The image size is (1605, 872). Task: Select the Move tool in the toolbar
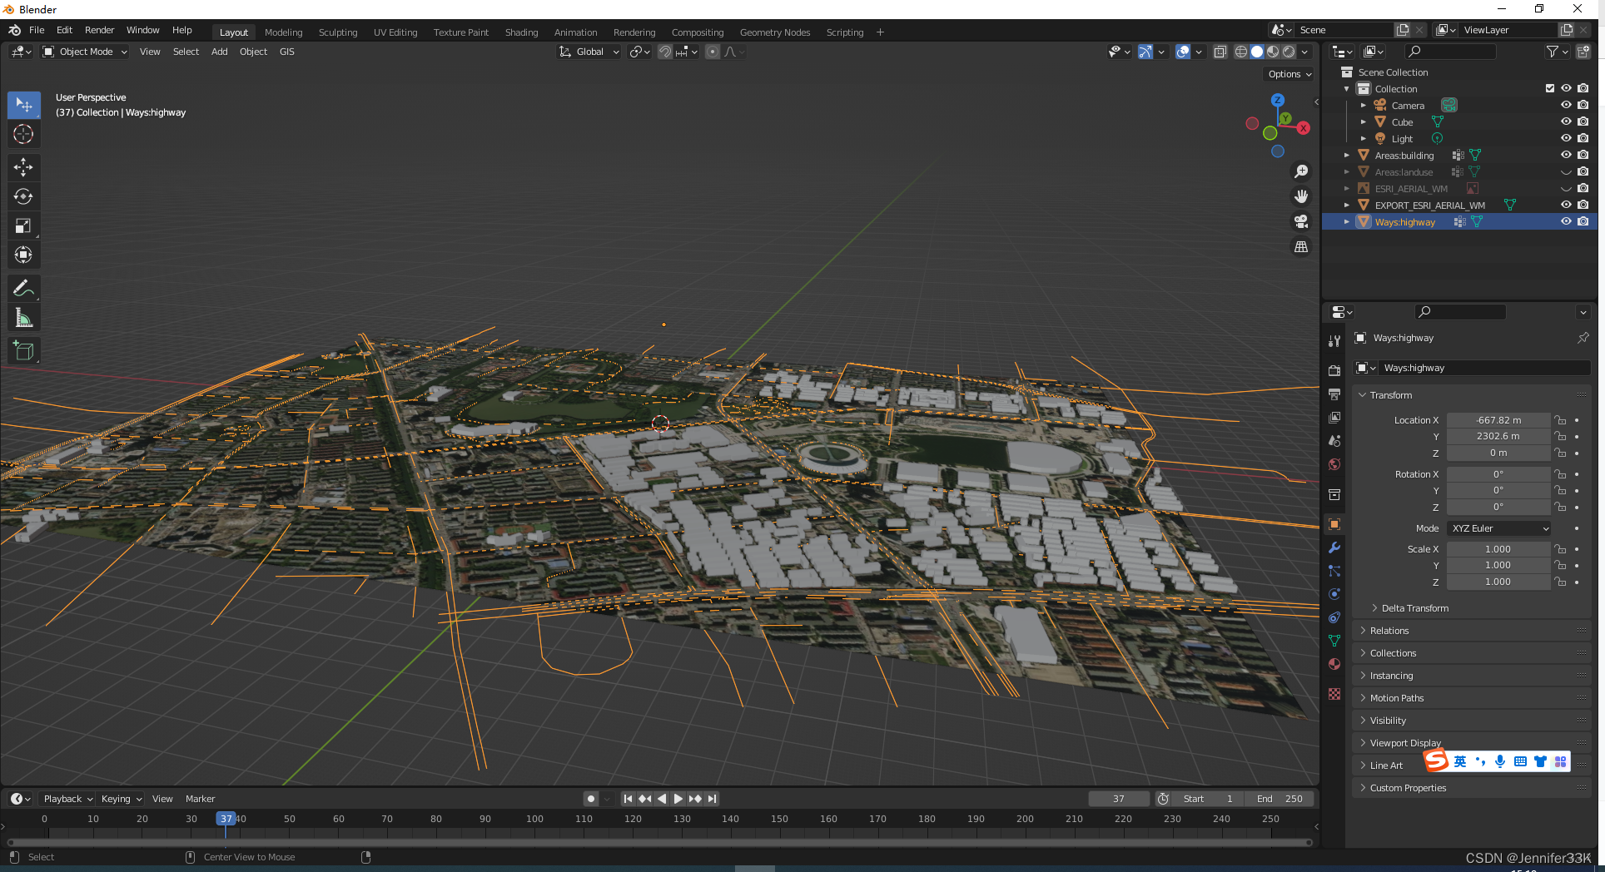click(23, 167)
